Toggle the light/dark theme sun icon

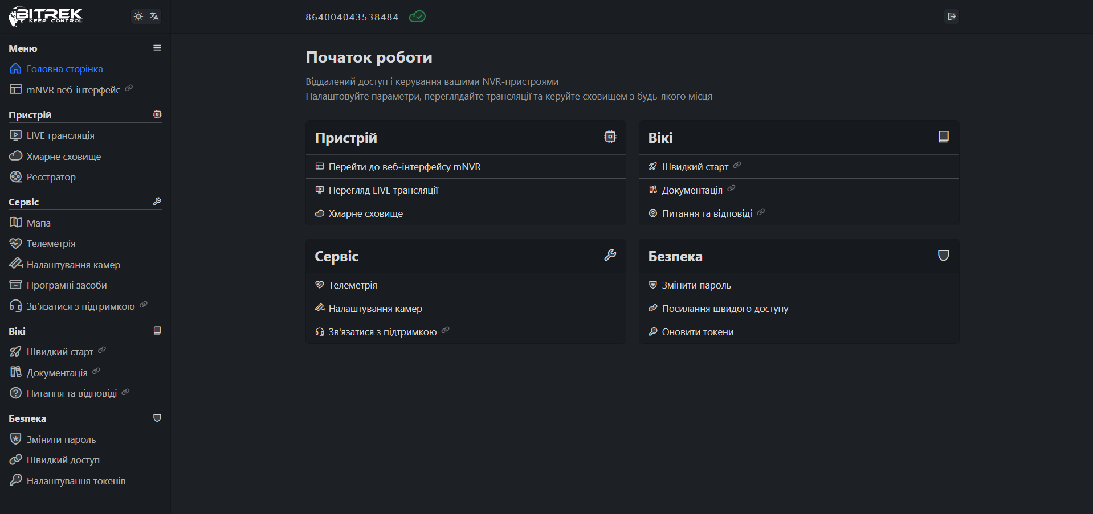(x=138, y=17)
